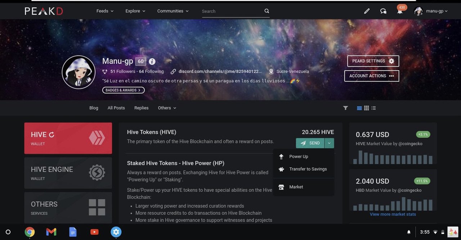
Task: Switch to the grid view layout
Action: (367, 108)
